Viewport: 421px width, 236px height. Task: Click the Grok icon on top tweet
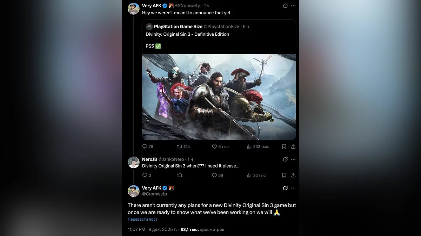pos(285,6)
